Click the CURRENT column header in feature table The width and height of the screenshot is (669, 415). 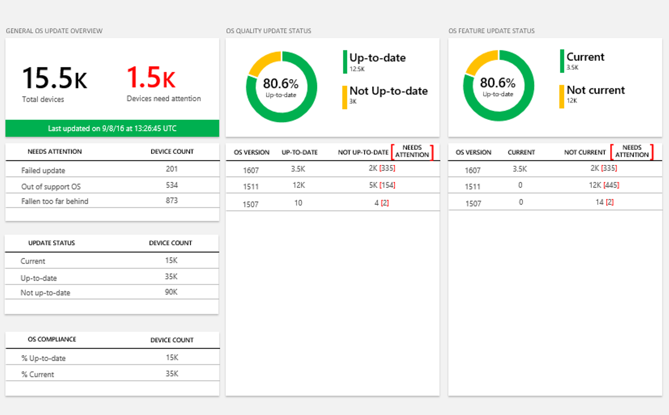click(x=521, y=152)
